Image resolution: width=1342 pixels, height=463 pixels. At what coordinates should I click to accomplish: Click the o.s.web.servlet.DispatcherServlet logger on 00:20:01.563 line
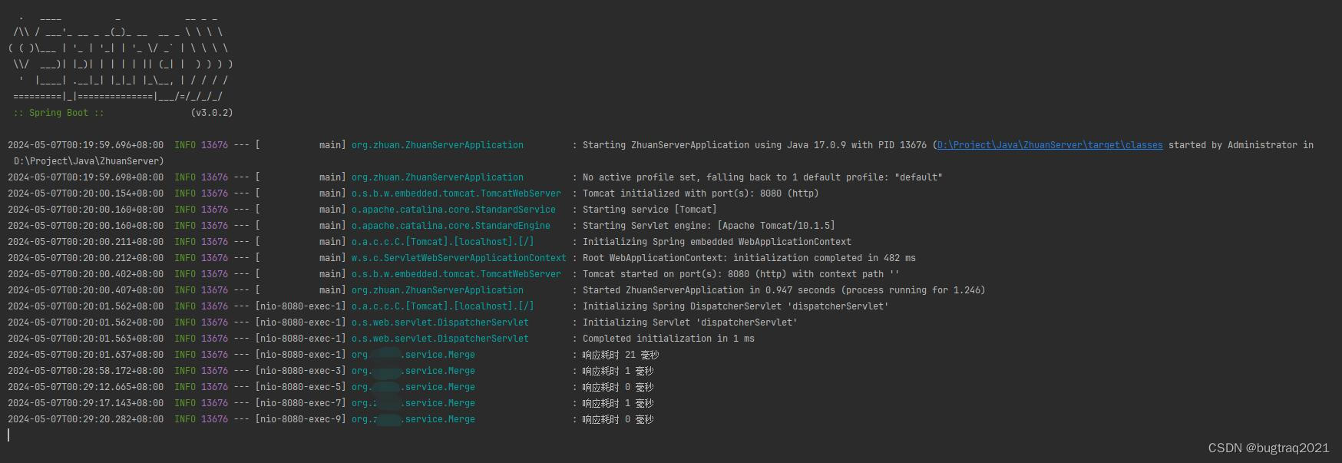(x=440, y=339)
